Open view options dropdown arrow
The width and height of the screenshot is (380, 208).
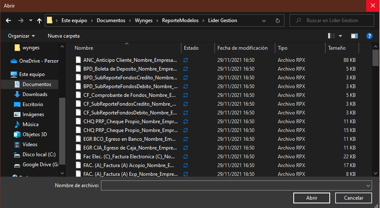340,36
